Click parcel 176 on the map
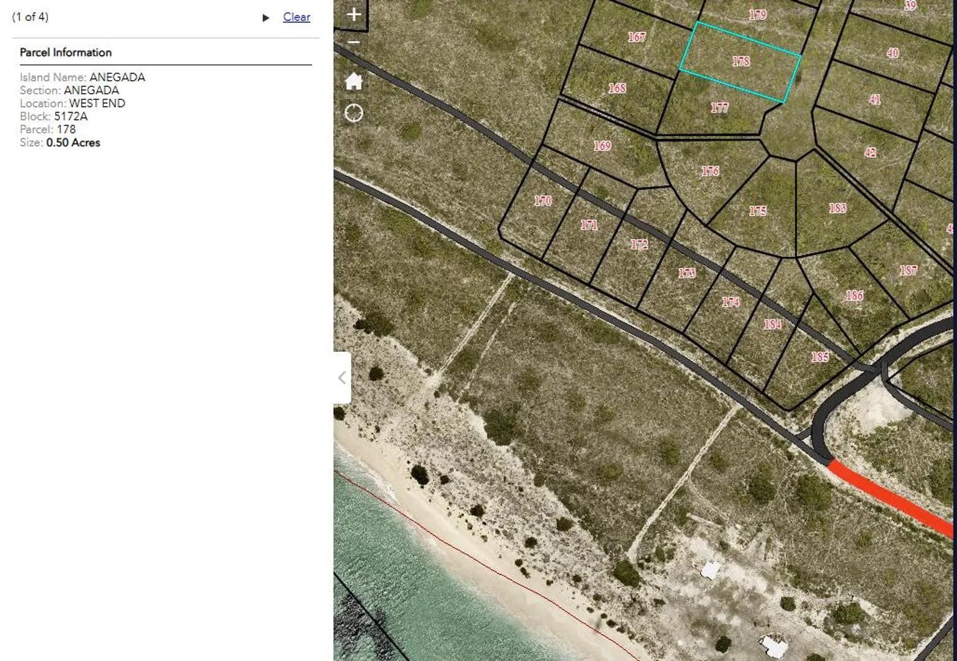 click(x=711, y=171)
